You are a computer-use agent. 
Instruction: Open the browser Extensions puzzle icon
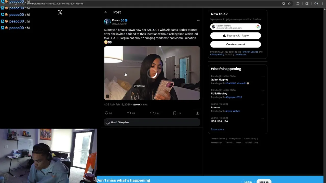click(x=298, y=4)
